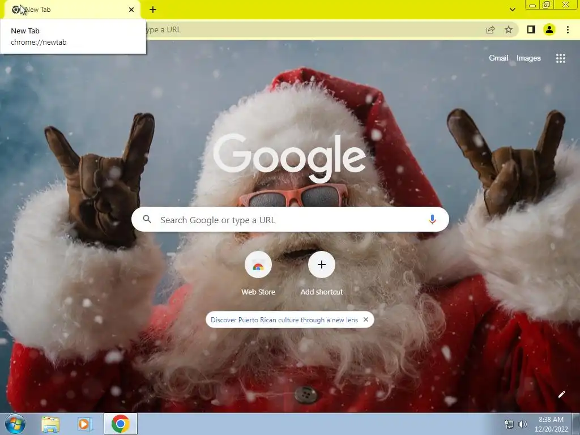Open Web Store shortcut
This screenshot has width=580, height=435.
(x=258, y=274)
